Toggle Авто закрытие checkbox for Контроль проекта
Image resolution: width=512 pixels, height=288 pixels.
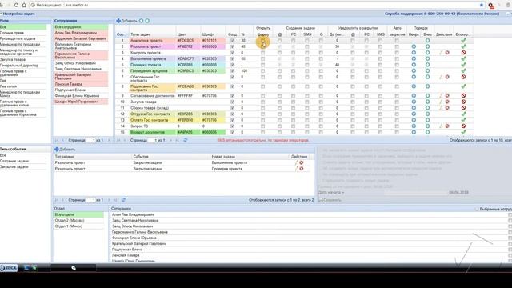click(397, 53)
